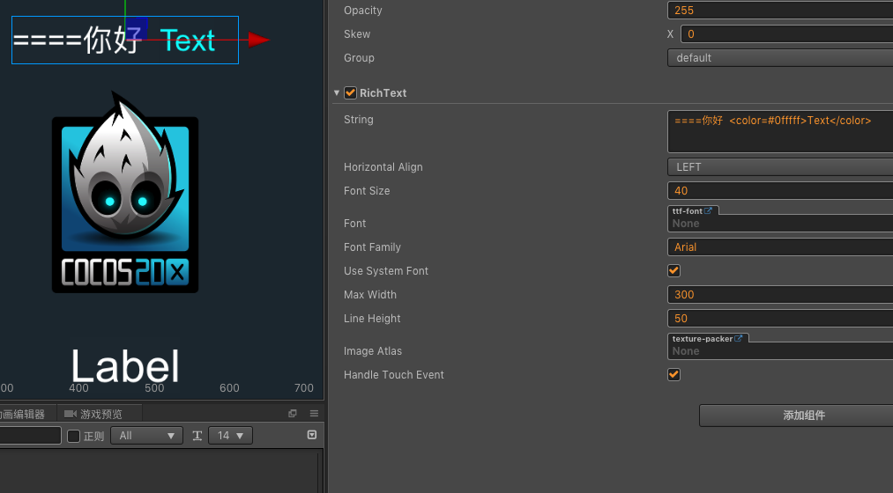Click the 添加组件 button
This screenshot has width=893, height=493.
[x=796, y=416]
